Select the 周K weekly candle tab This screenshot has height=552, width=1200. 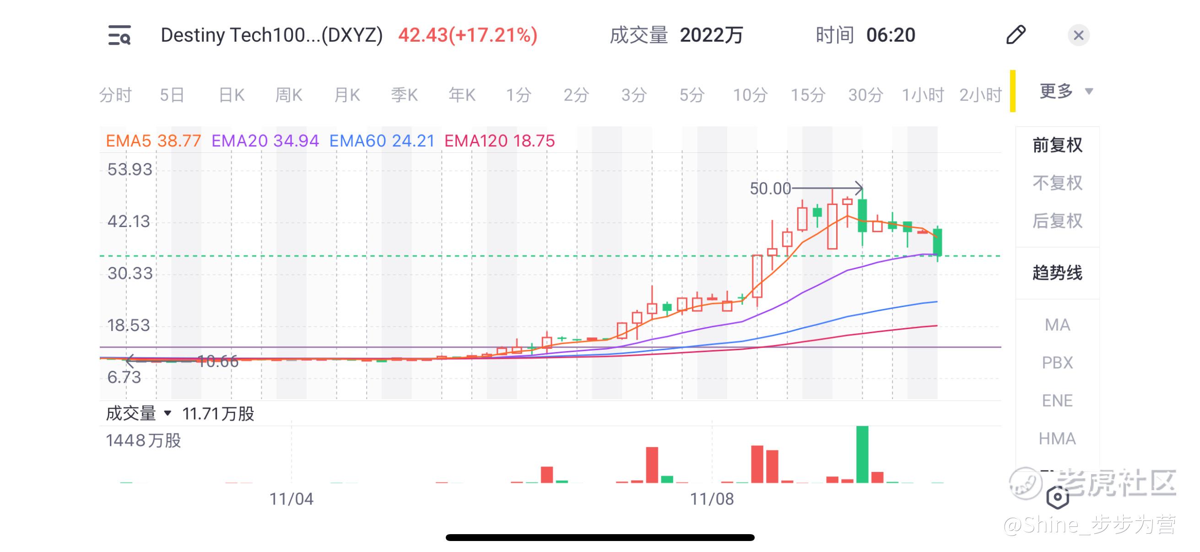pyautogui.click(x=289, y=95)
